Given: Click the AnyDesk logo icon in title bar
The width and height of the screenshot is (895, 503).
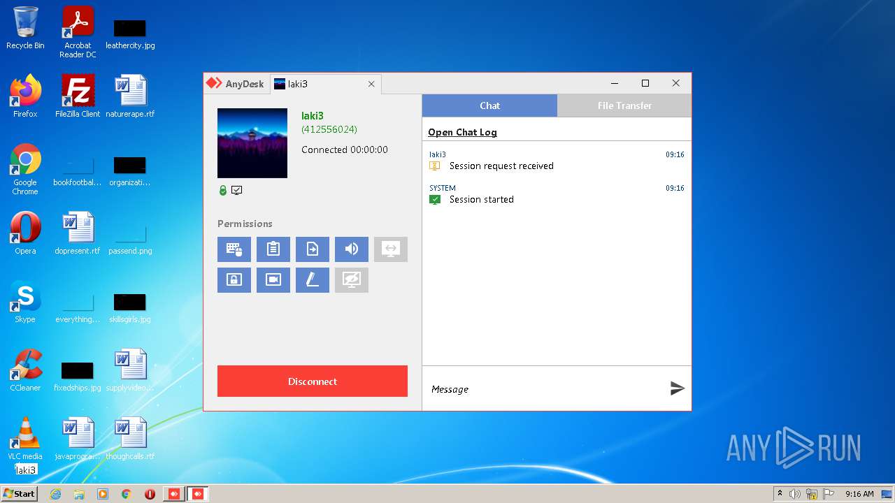Looking at the screenshot, I should pyautogui.click(x=213, y=83).
